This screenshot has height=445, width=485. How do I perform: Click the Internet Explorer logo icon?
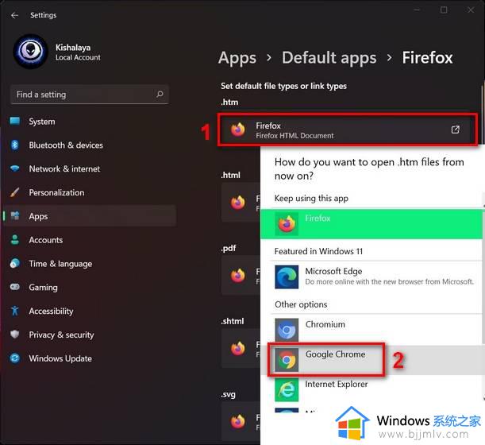pyautogui.click(x=287, y=389)
